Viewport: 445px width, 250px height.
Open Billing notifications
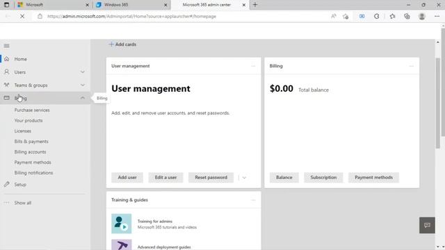(x=33, y=173)
